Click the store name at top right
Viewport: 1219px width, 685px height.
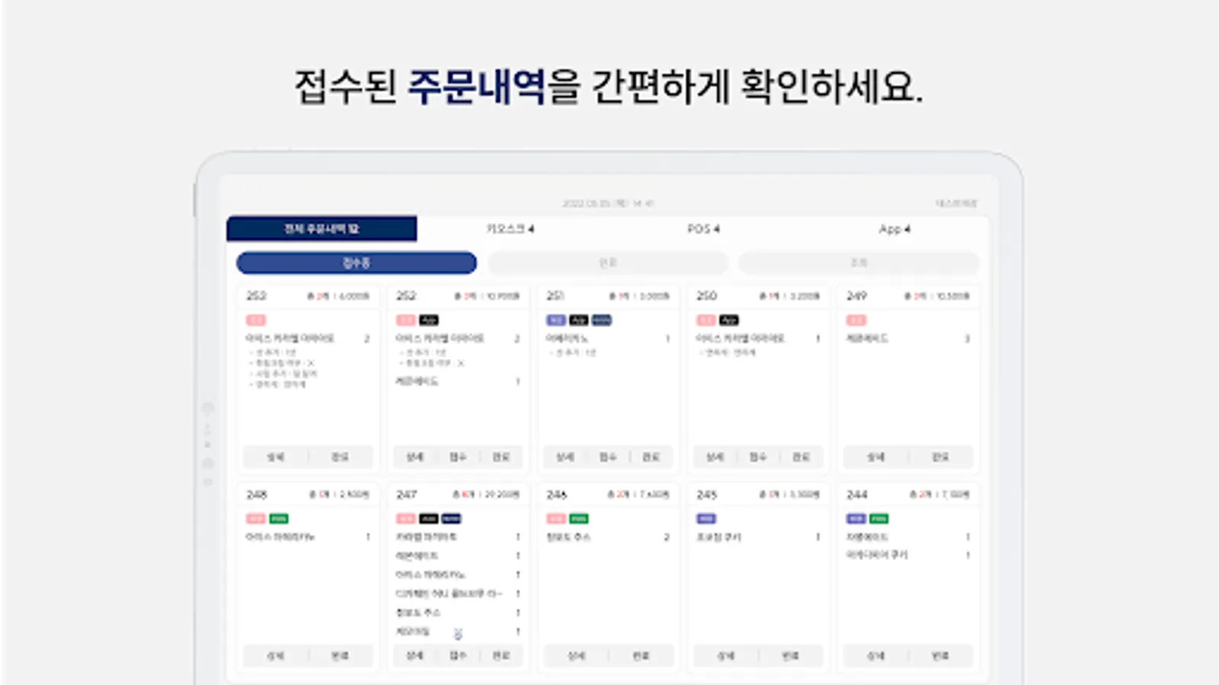(956, 203)
